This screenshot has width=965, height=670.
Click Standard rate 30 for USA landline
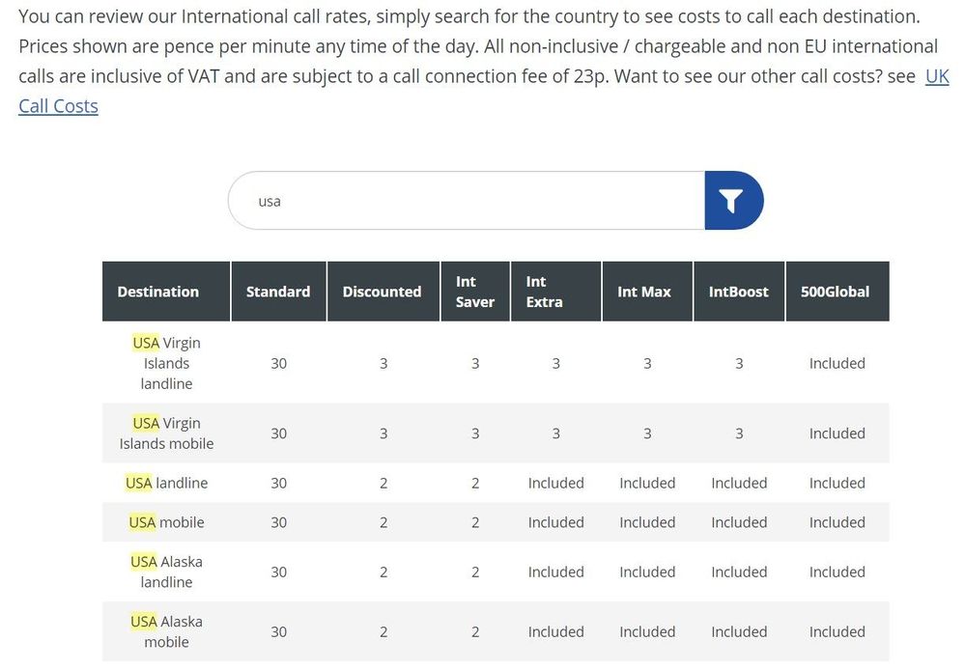279,483
